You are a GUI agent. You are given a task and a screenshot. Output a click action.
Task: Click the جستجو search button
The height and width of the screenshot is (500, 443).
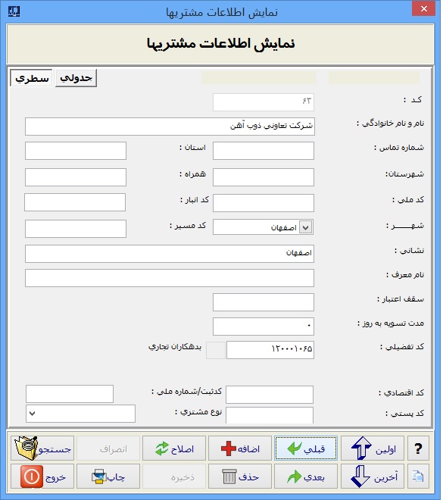42,448
